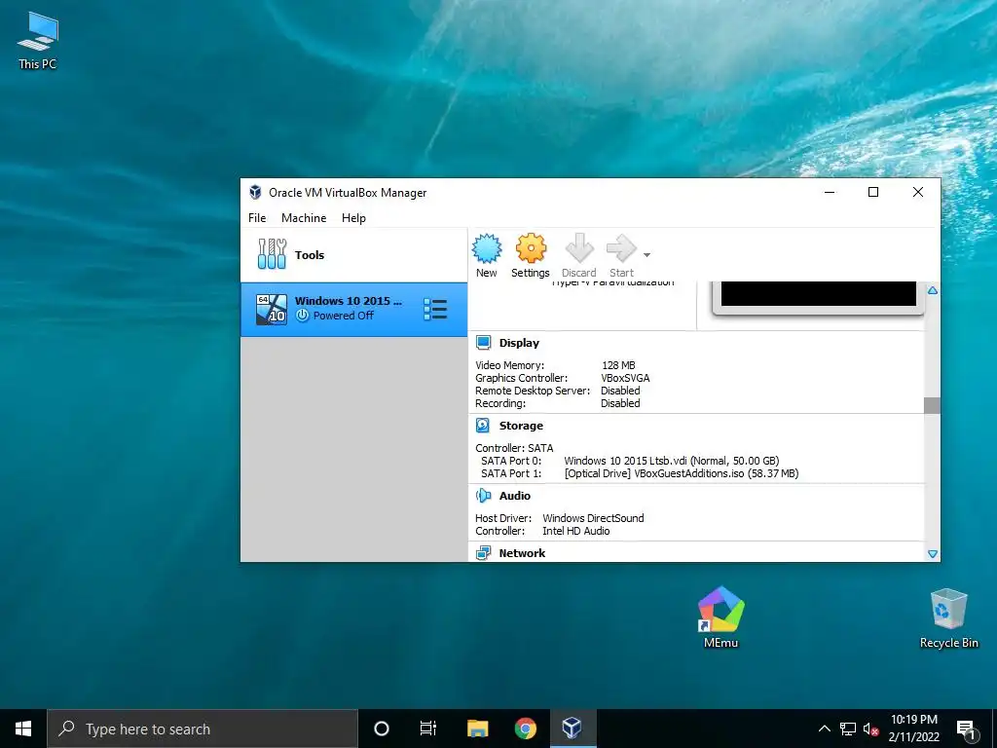Click the taskbar search box
Viewport: 997px width, 748px height.
(203, 729)
